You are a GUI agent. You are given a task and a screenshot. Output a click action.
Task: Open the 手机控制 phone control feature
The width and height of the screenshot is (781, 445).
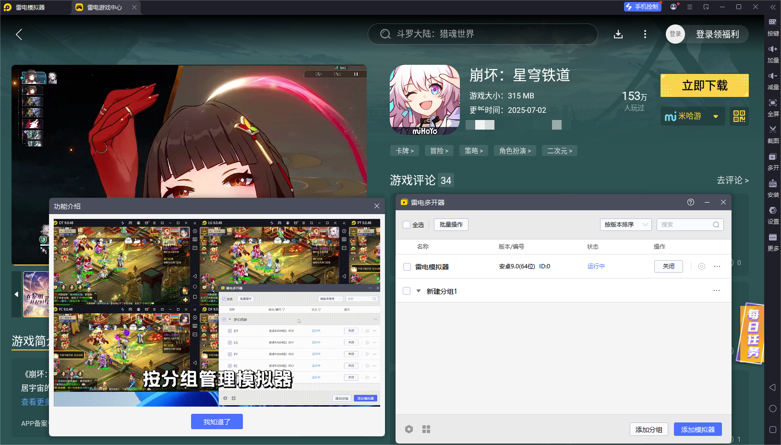coord(643,7)
